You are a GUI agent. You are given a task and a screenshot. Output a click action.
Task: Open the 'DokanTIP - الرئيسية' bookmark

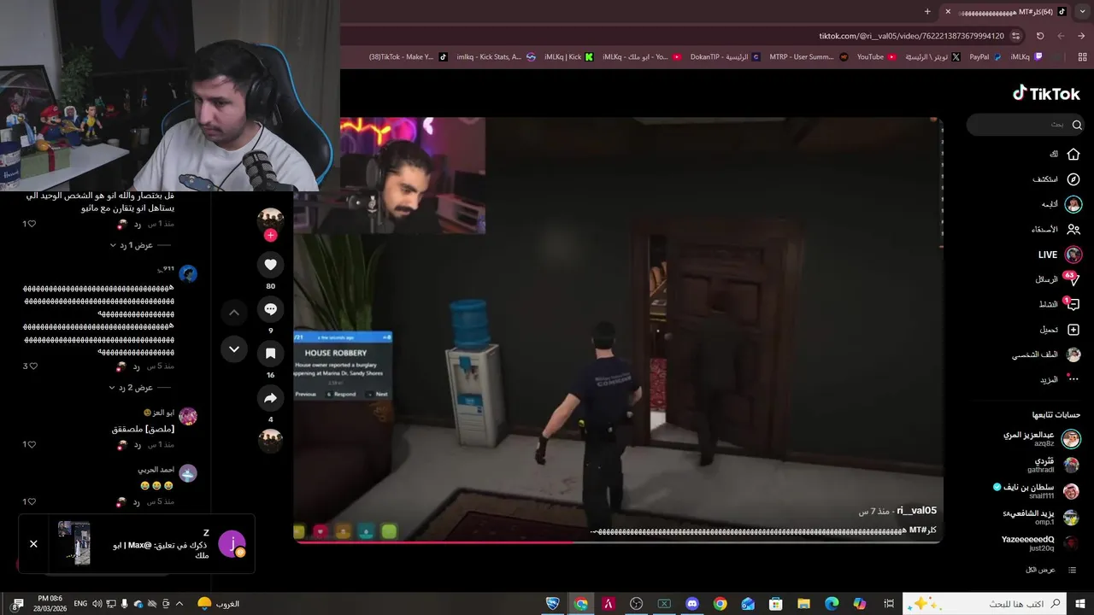(725, 57)
